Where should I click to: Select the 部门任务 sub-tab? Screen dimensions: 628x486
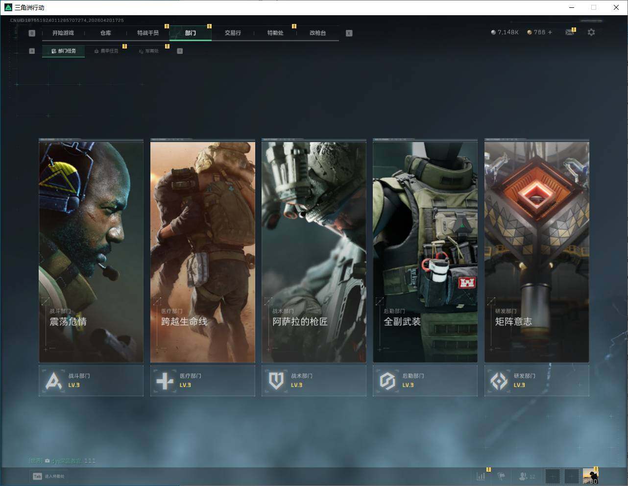pos(64,51)
